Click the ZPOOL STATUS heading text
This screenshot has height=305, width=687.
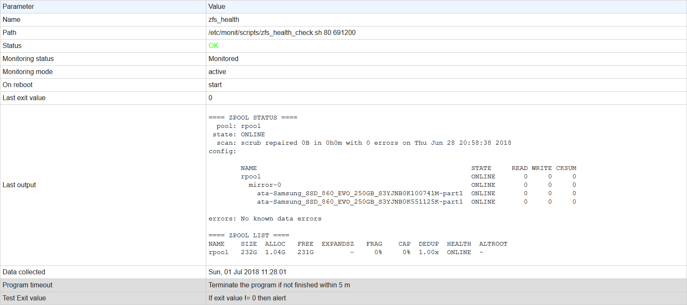[253, 118]
